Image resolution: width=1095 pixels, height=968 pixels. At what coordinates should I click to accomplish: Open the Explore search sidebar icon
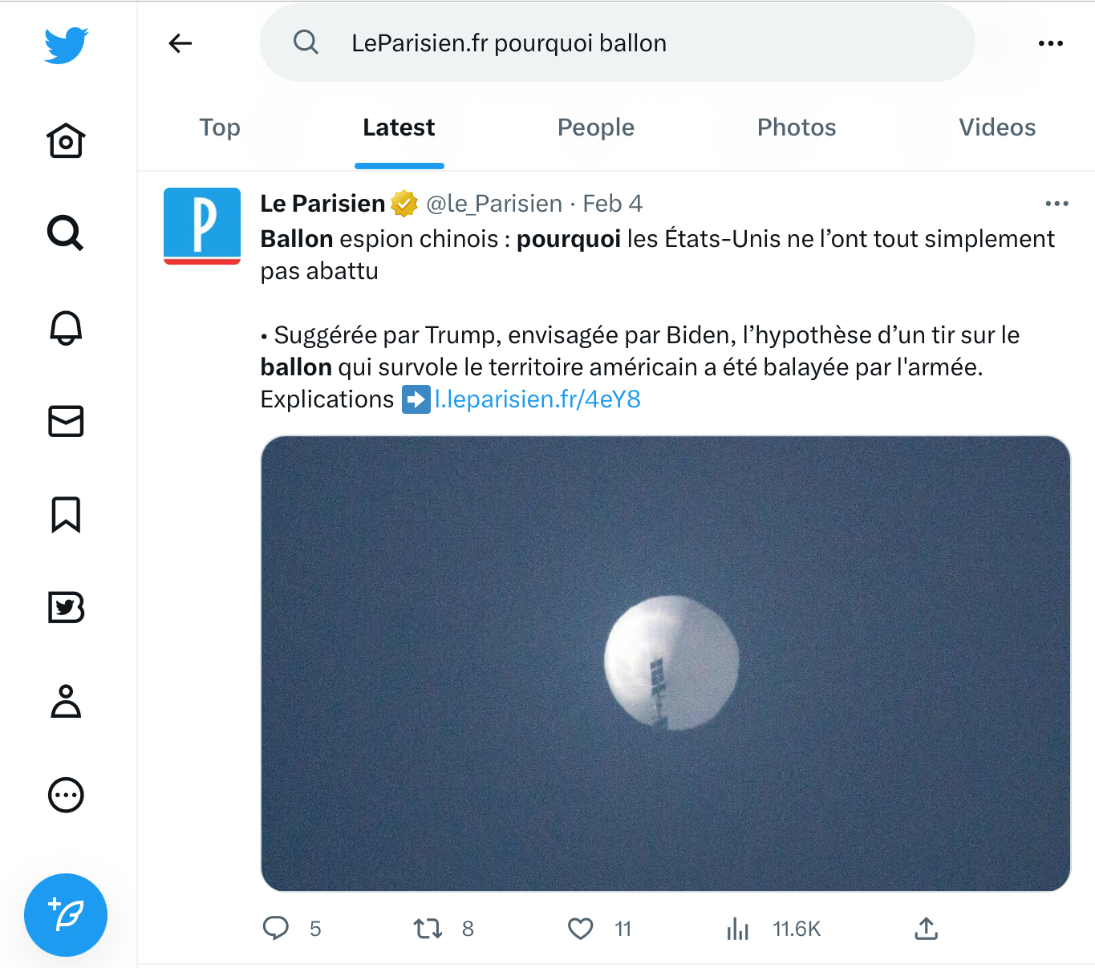click(x=66, y=233)
